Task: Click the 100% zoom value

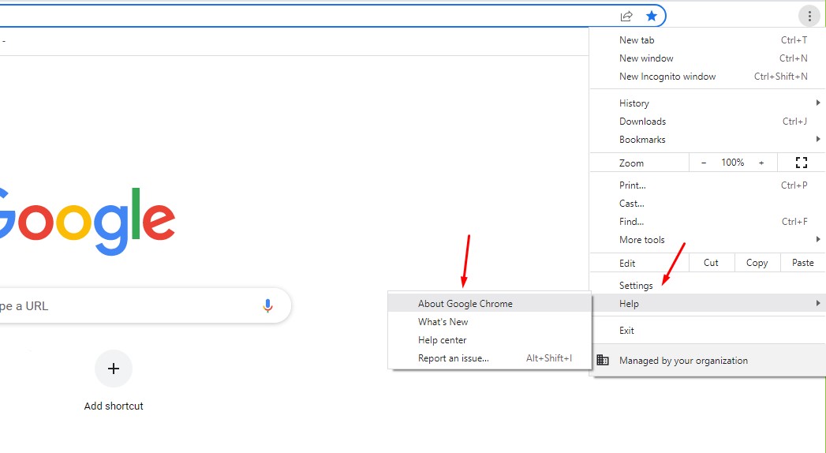Action: pyautogui.click(x=732, y=163)
